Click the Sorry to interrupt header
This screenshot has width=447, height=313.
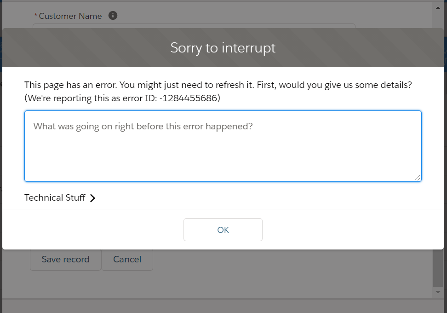(223, 47)
